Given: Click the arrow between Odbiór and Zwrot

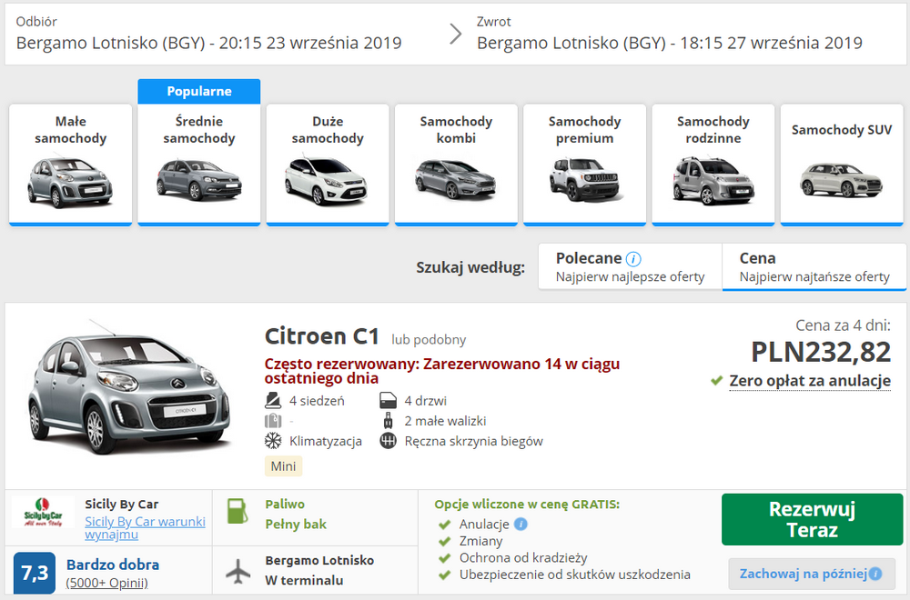Looking at the screenshot, I should pos(456,35).
